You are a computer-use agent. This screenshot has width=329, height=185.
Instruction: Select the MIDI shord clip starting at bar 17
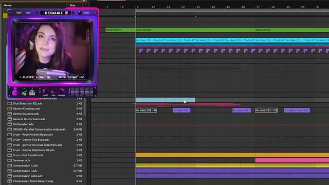(292, 30)
